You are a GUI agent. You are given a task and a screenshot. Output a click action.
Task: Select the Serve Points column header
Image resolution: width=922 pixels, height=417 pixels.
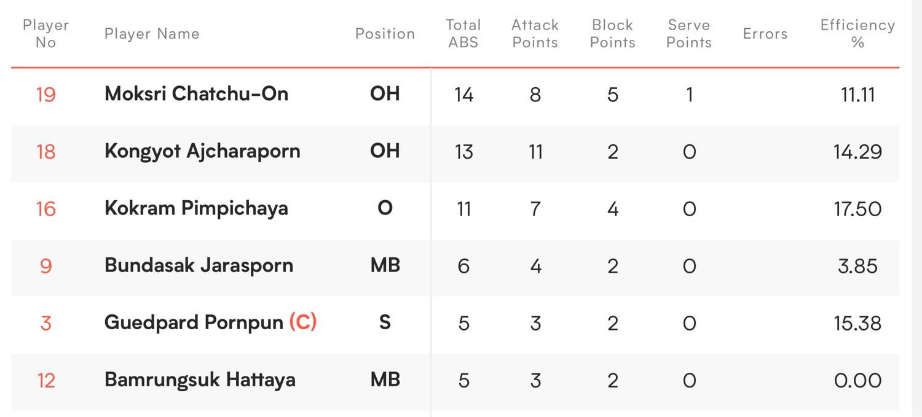(x=688, y=34)
